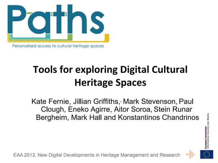Click the title Tools for exploring Digital Cultural
218x163 pixels.
tap(110, 70)
